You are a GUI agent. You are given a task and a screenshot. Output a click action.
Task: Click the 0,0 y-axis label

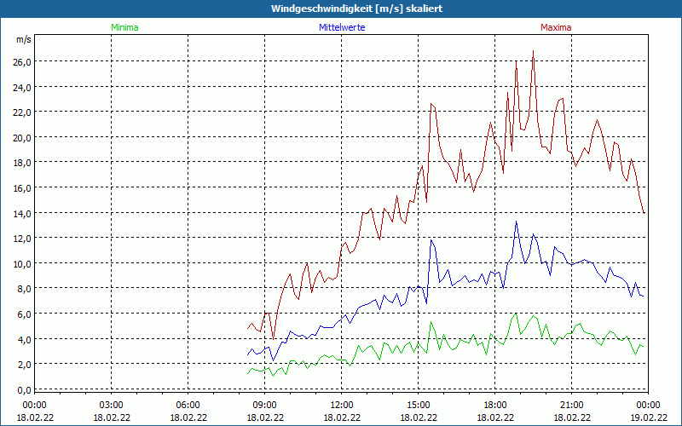25,390
